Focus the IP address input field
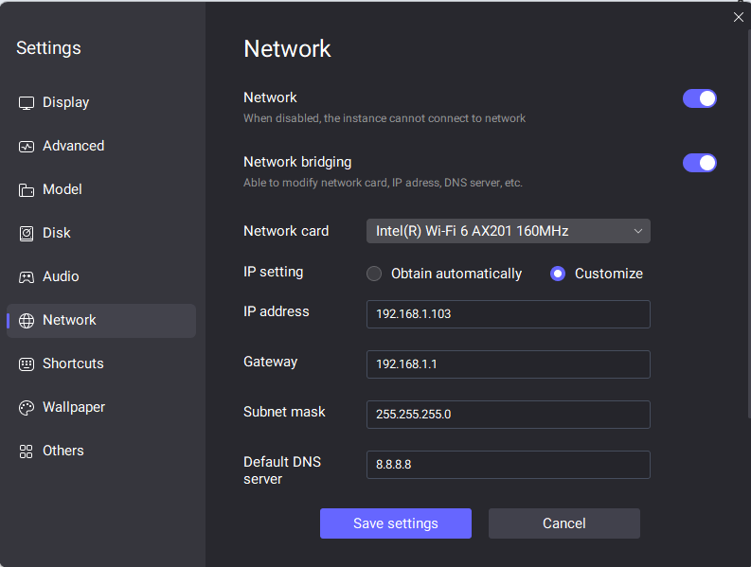The image size is (751, 567). point(509,314)
